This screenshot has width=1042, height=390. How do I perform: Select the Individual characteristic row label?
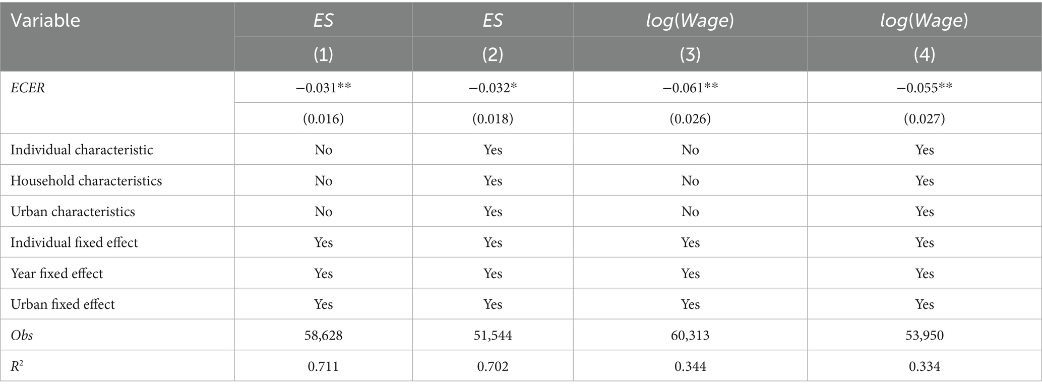point(82,150)
